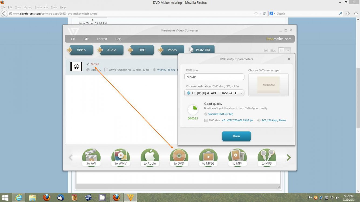
Task: Click the Movie video thumbnail
Action: pos(76,67)
